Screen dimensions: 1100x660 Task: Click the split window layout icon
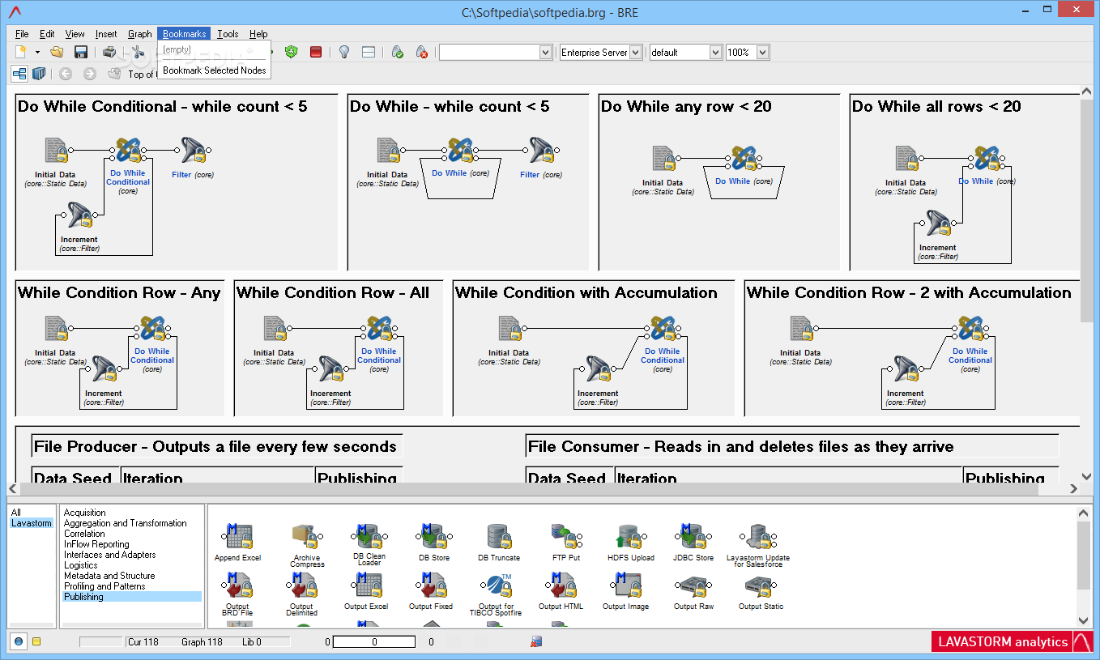point(369,52)
